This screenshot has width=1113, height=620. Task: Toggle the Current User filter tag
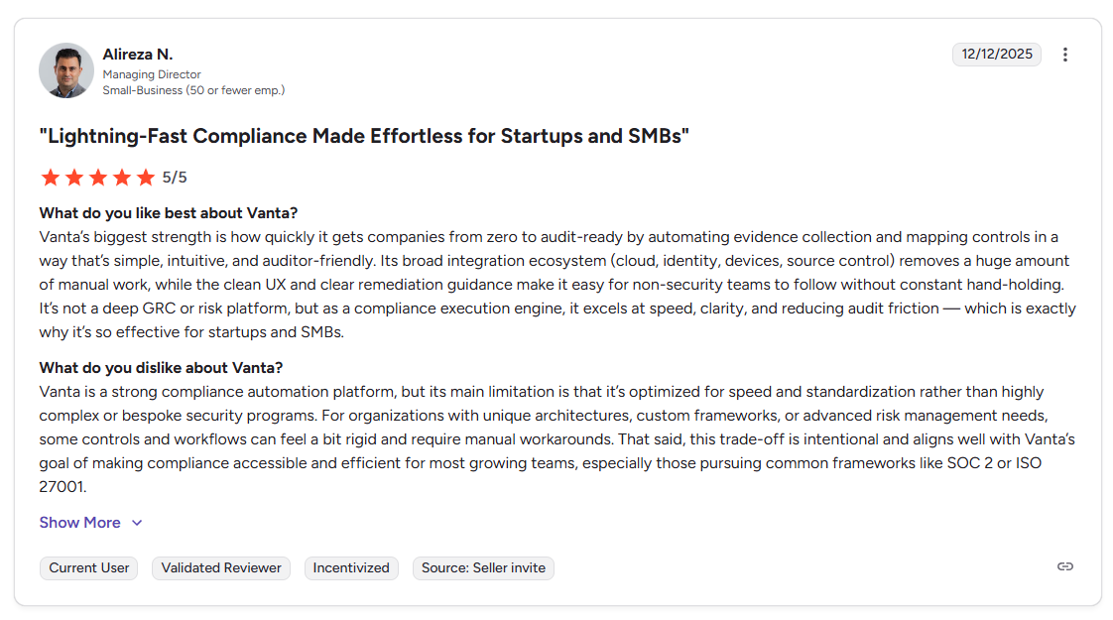[88, 567]
